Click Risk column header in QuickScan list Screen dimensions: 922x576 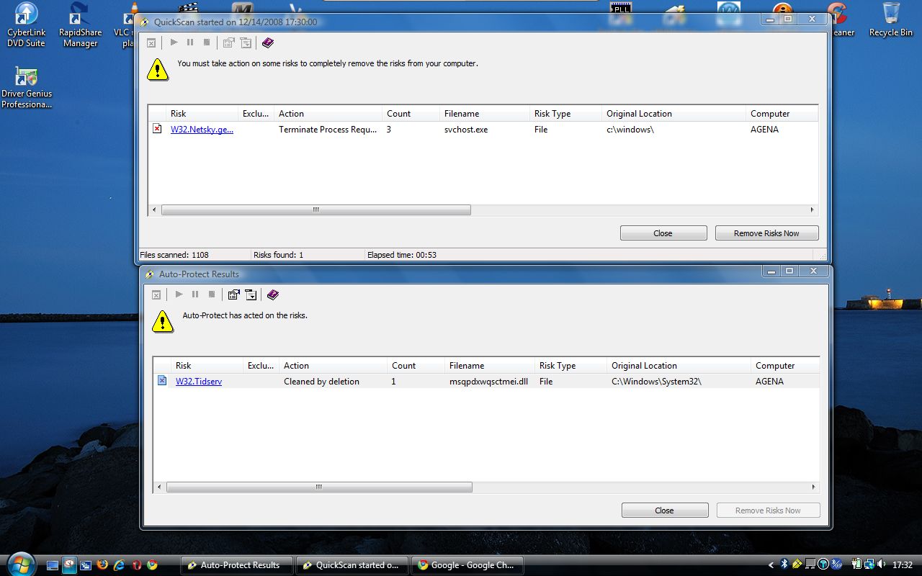coord(202,114)
